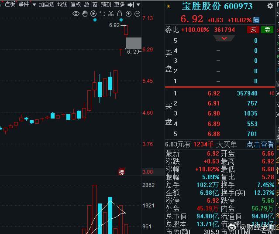Open the 事件 menu item

(x=24, y=4)
